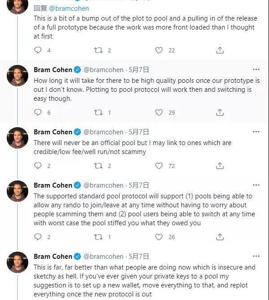Open the 5月7日 timestamp on "high quality pools" tweet
The height and width of the screenshot is (300, 269).
tap(139, 70)
